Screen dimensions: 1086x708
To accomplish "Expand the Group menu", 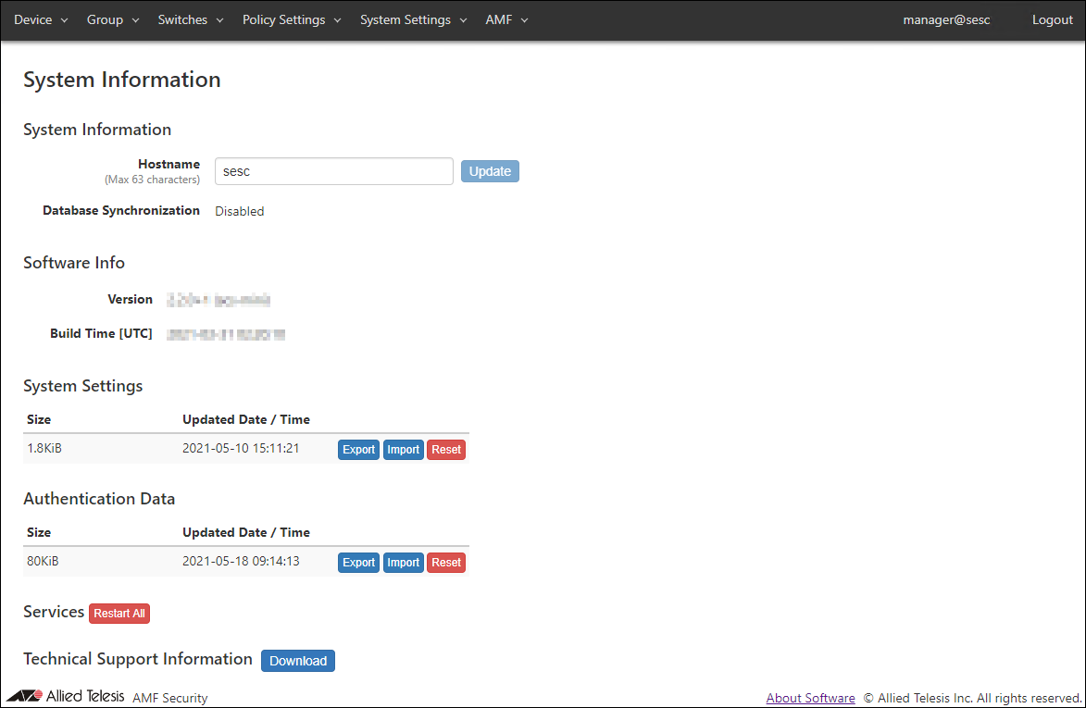I will (x=113, y=19).
